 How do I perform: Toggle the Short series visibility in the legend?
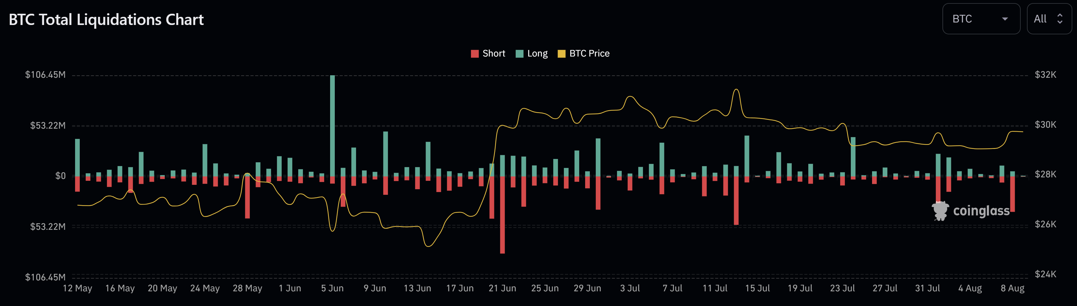[x=489, y=53]
